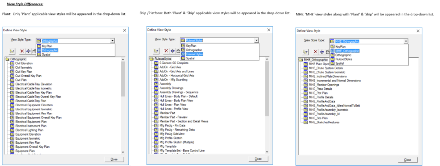Select Mfg Profile Sketch (Multiple) item

click(176, 142)
